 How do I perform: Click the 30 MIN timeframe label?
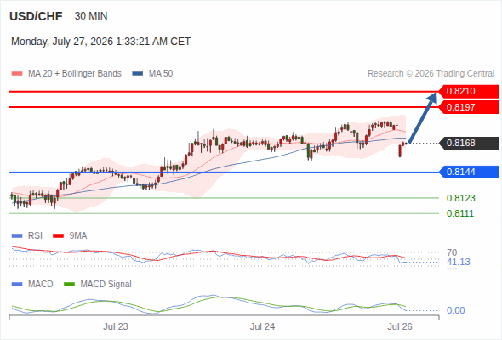pos(91,16)
